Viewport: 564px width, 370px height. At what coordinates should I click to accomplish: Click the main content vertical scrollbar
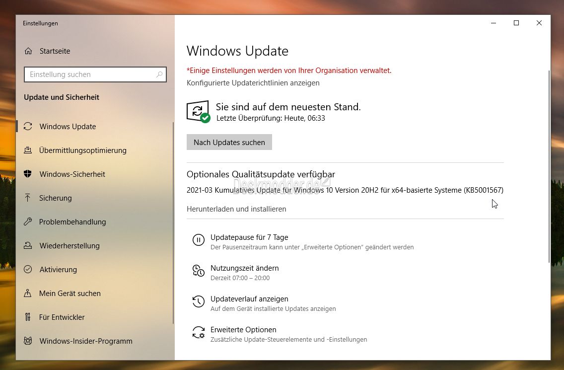pos(549,167)
